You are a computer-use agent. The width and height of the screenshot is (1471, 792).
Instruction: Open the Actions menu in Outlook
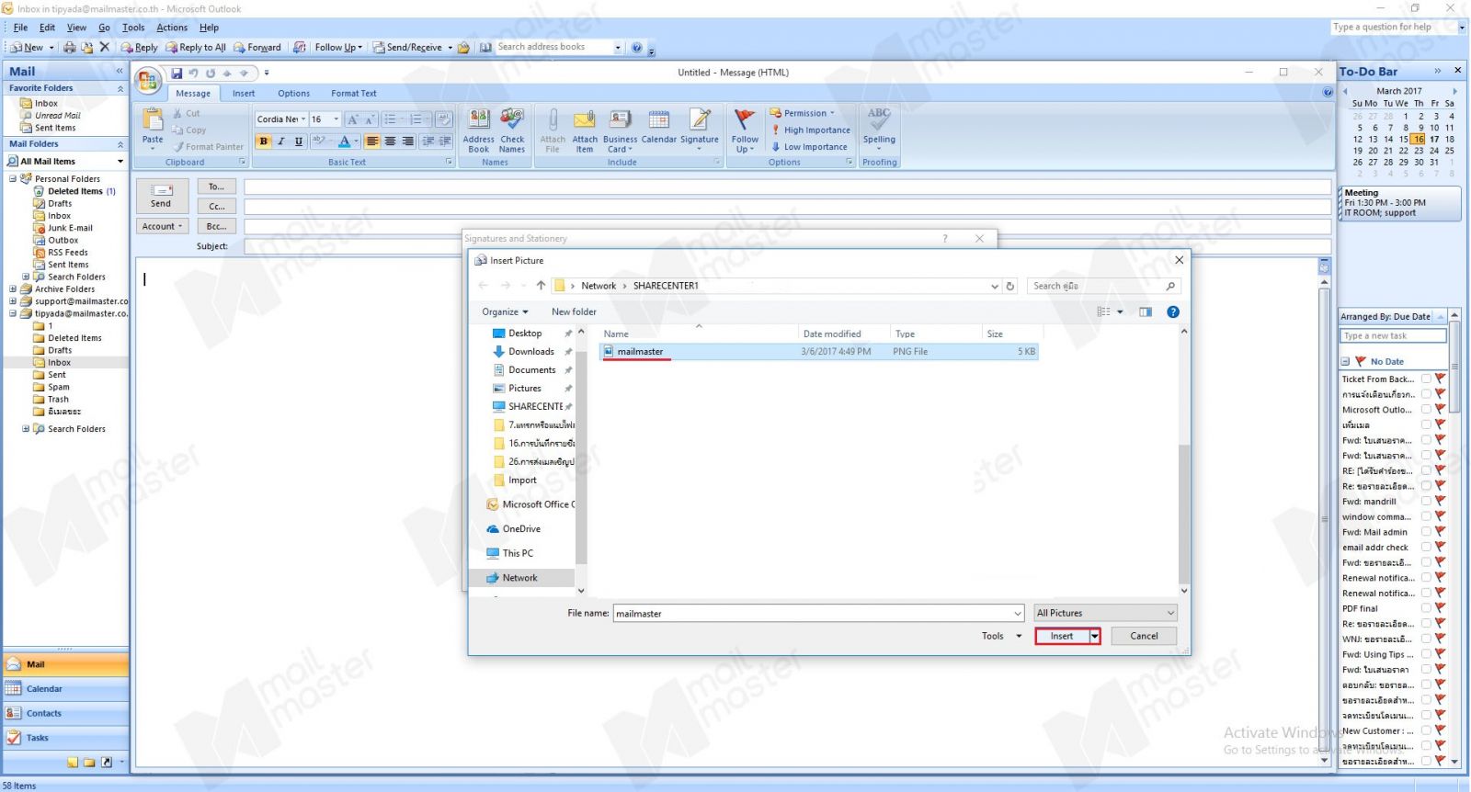click(172, 28)
